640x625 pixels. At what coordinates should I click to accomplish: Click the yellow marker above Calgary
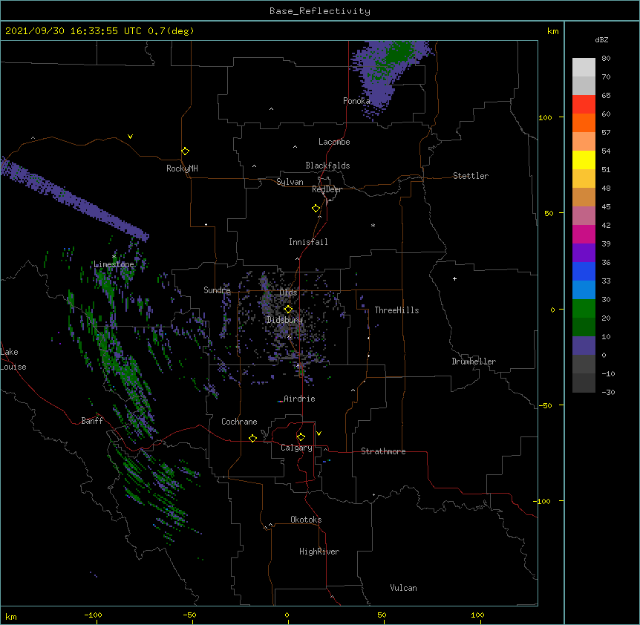pos(301,437)
